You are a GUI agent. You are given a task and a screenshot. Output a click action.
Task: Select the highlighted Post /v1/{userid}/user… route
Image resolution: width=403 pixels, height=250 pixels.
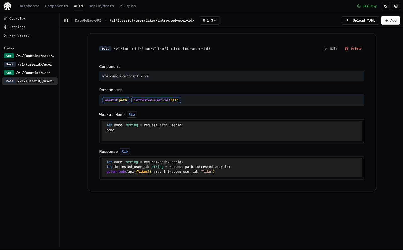30,81
